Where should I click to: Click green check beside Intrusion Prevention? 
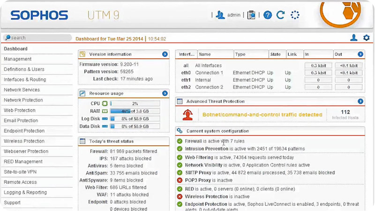[180, 149]
